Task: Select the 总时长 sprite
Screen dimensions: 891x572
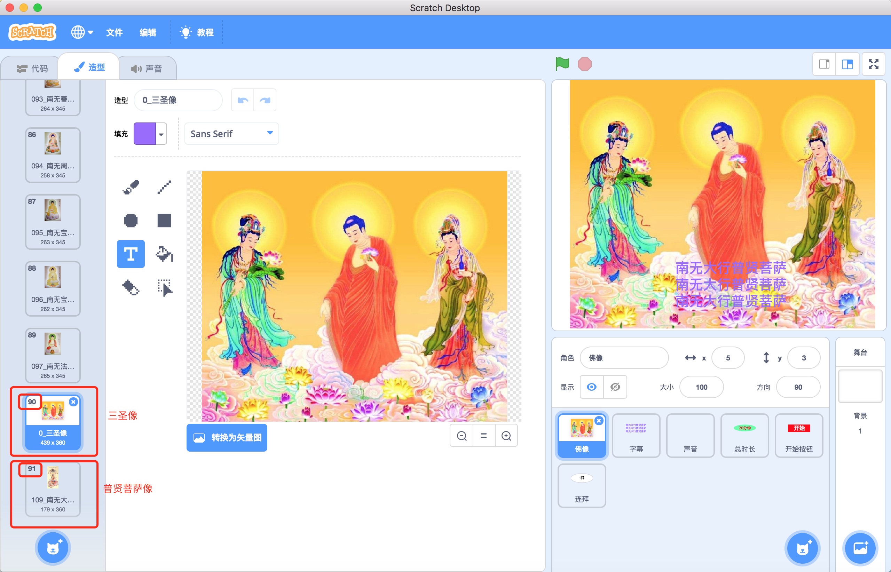Action: [x=744, y=435]
